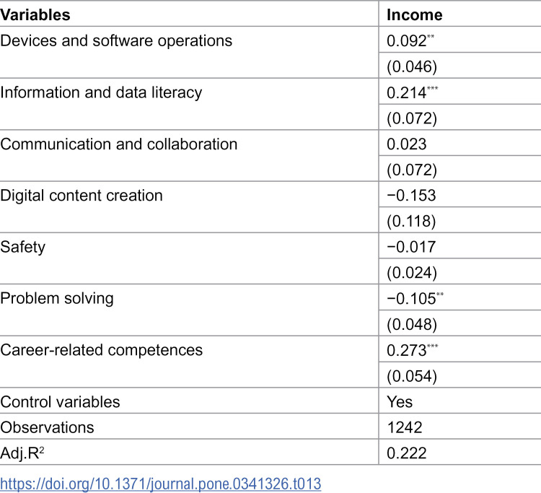Click the 0.023 coefficient value
This screenshot has height=493, width=541.
[x=406, y=144]
